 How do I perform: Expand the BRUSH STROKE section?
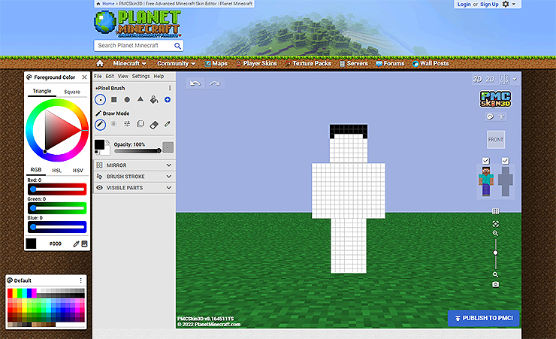134,177
